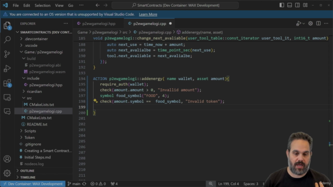Click the zoom magnifier icon in status bar
333x187 pixels.
coord(210,183)
